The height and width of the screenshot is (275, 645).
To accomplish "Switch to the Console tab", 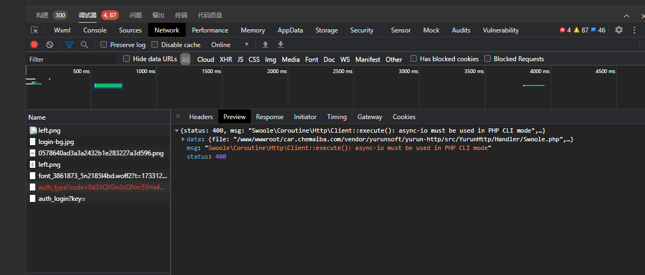I will point(94,30).
